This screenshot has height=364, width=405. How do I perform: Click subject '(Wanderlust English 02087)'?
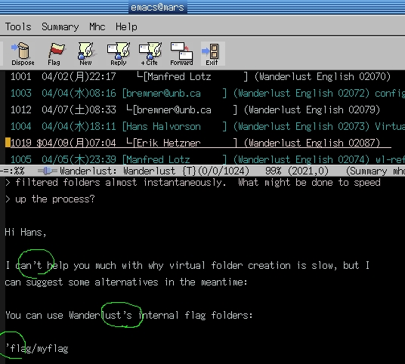312,143
